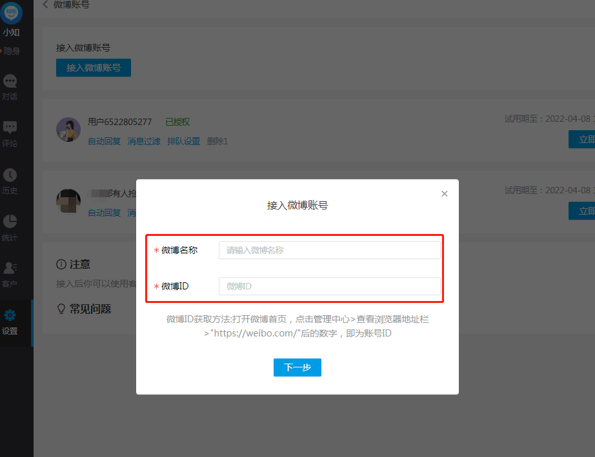The image size is (595, 457).
Task: Click the back arrow beside 微博账号
Action: pos(45,5)
